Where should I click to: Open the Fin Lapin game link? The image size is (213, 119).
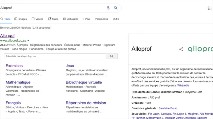(154, 114)
